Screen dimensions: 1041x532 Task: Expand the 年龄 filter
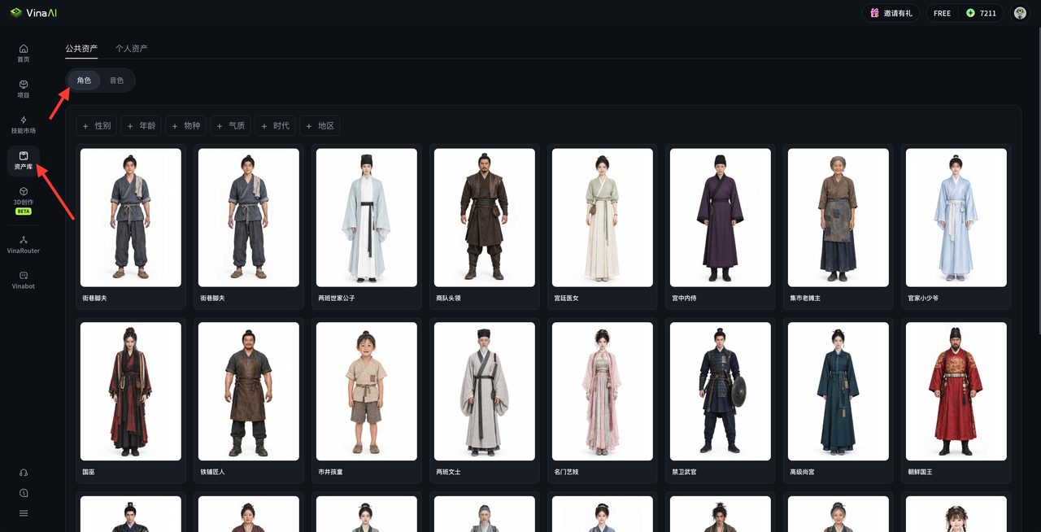click(x=142, y=126)
